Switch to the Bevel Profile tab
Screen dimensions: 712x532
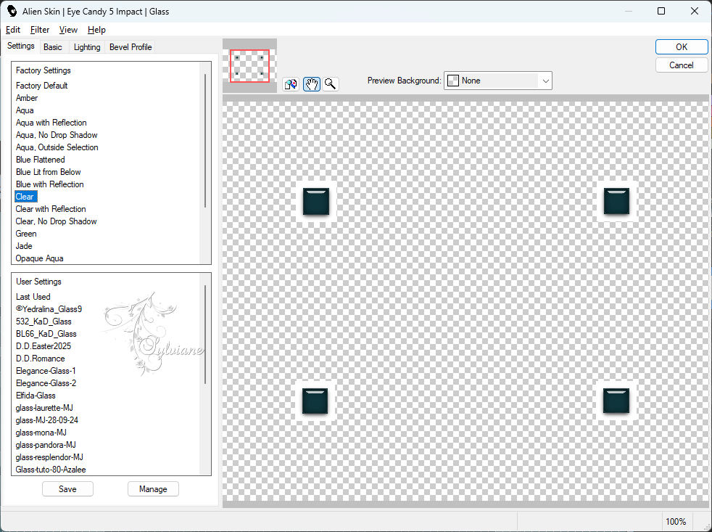pyautogui.click(x=131, y=47)
